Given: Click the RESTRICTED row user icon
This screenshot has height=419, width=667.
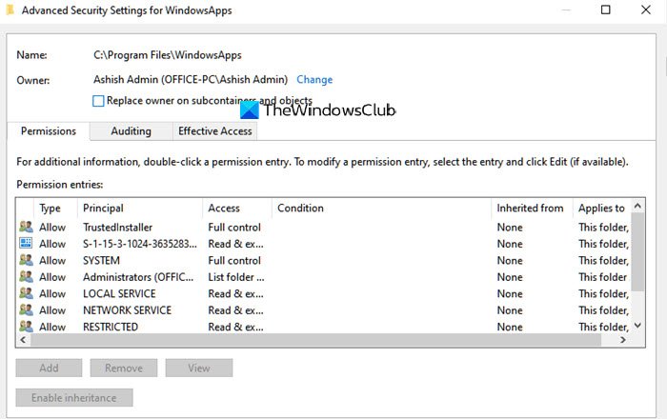Looking at the screenshot, I should pyautogui.click(x=26, y=326).
